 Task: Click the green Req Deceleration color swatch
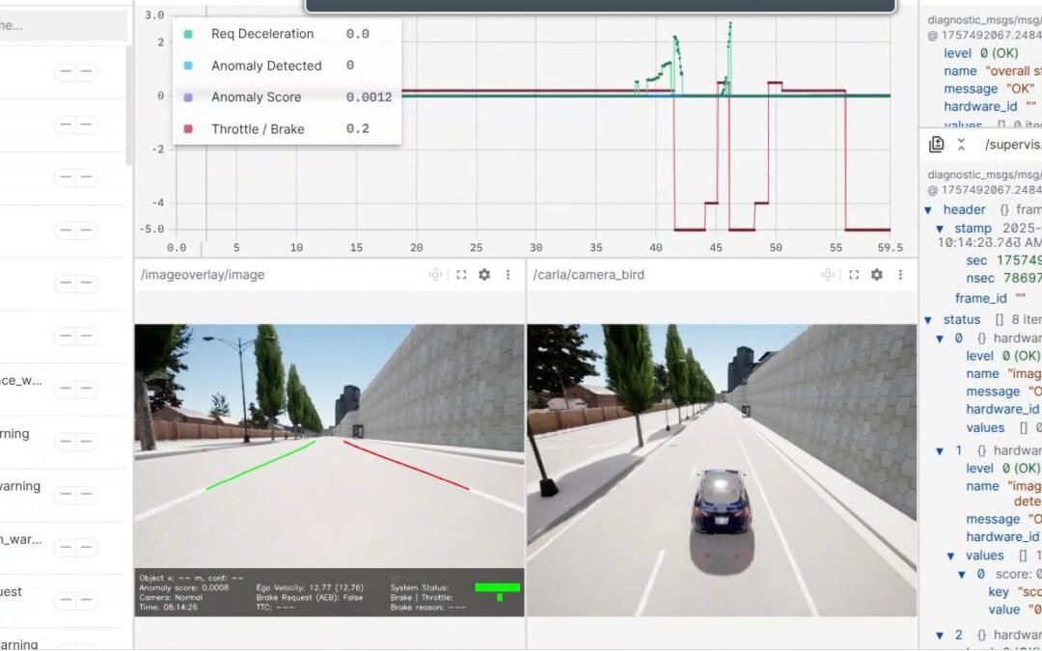pyautogui.click(x=188, y=34)
